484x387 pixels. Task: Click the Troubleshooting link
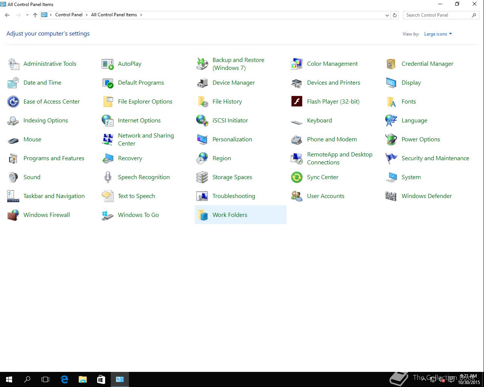pos(234,196)
